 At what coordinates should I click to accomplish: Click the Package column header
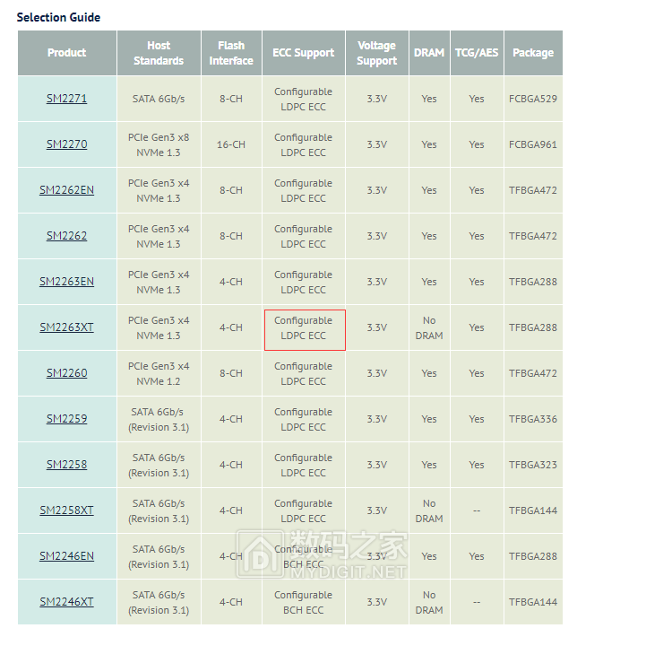[533, 53]
